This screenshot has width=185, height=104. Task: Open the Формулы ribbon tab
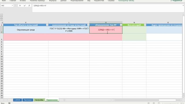(x=53, y=1)
